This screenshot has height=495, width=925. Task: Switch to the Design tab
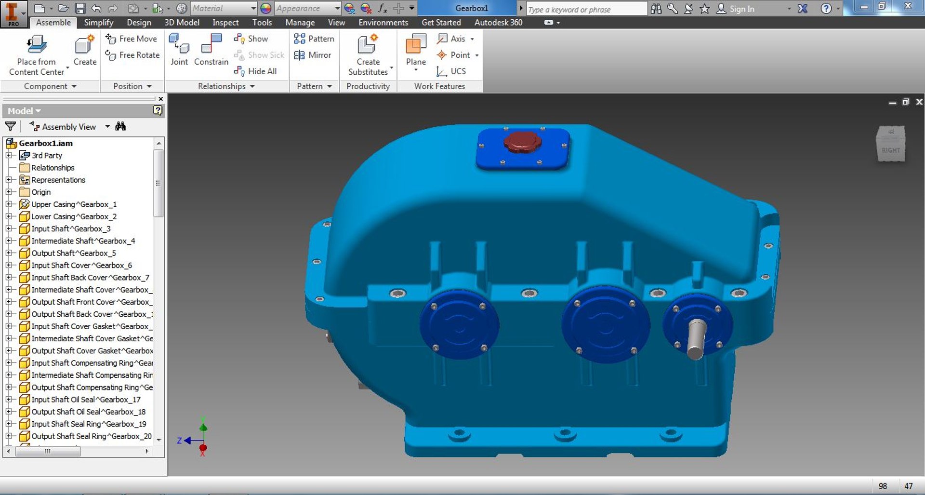[x=139, y=23]
